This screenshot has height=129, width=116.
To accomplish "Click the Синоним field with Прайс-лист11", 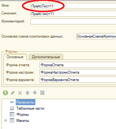I will [73, 14].
